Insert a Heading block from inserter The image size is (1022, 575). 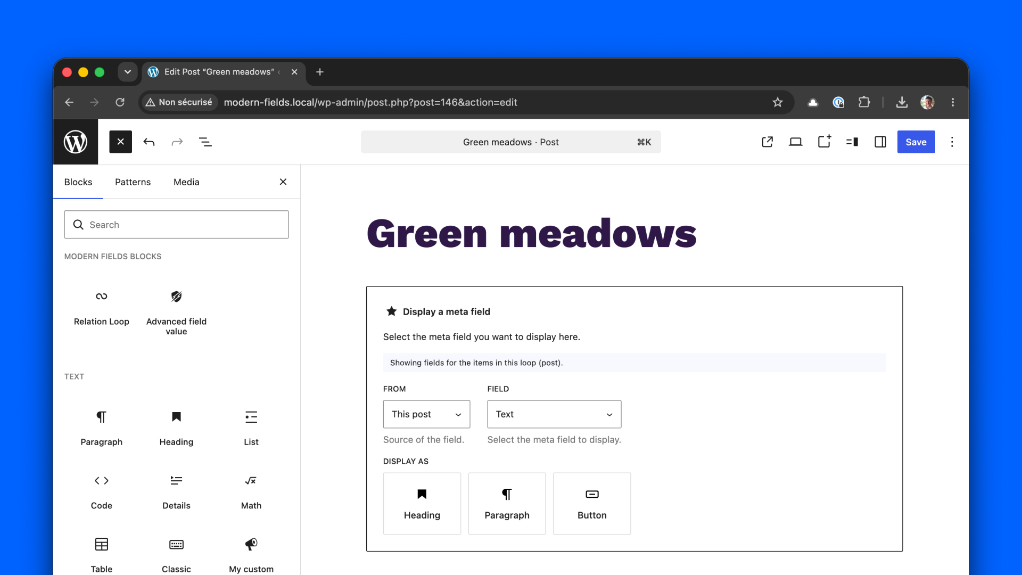[x=176, y=429]
